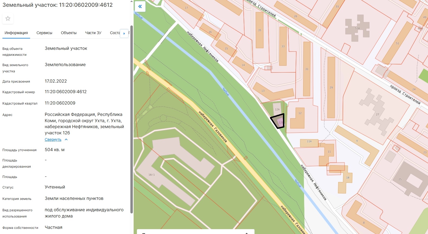Switch to the Объекты tab
Image resolution: width=428 pixels, height=234 pixels.
pyautogui.click(x=69, y=33)
